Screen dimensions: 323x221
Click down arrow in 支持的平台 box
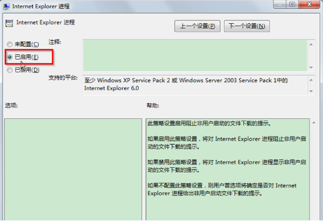click(x=311, y=91)
